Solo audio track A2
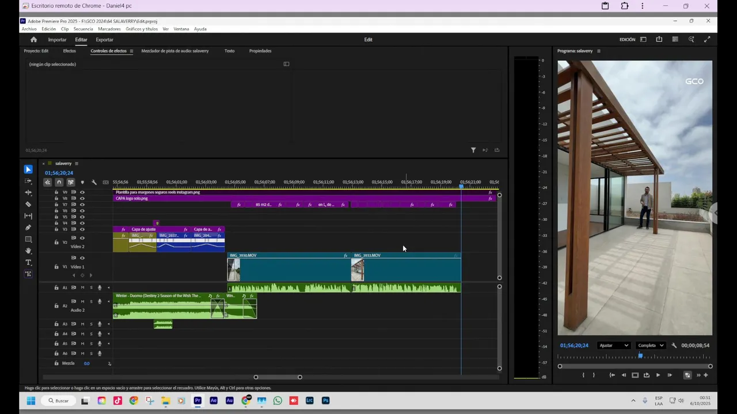737x414 pixels. coord(91,301)
